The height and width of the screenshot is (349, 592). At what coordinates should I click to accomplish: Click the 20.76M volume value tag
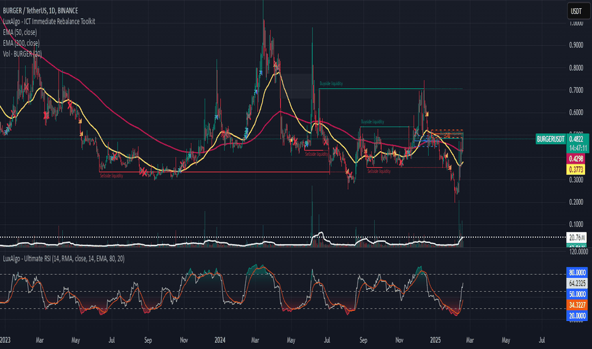[577, 238]
